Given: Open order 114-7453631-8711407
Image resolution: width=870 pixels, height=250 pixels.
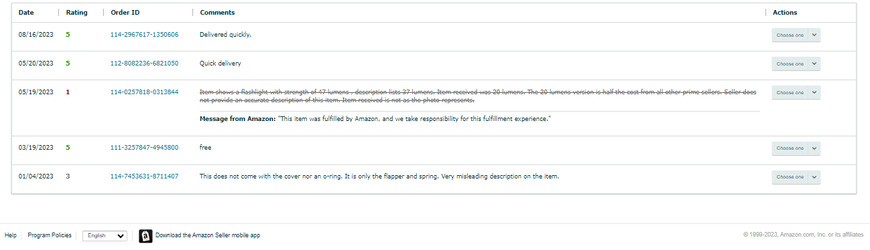Looking at the screenshot, I should click(x=144, y=176).
